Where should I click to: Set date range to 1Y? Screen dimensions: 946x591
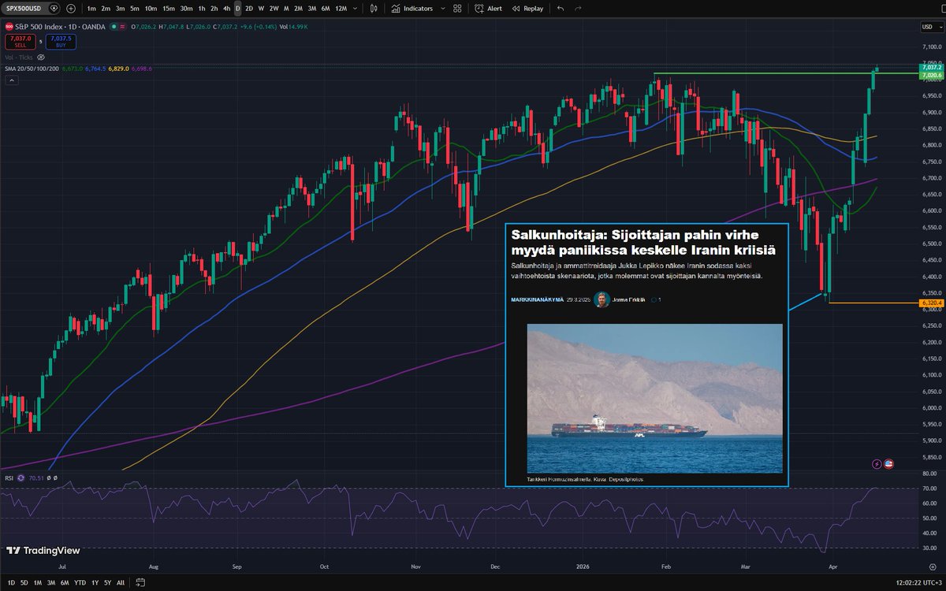pos(95,582)
